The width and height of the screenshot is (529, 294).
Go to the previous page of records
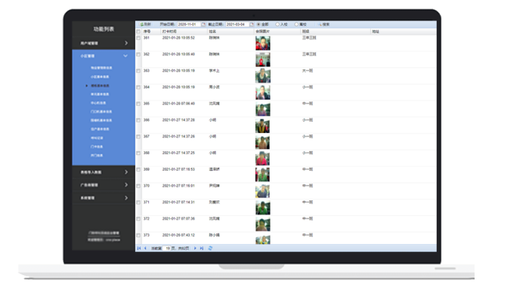point(145,248)
